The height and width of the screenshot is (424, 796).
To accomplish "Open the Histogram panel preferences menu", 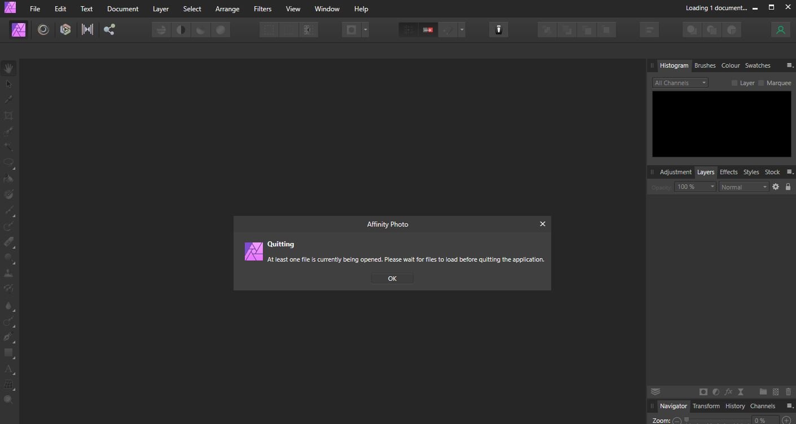I will tap(789, 65).
